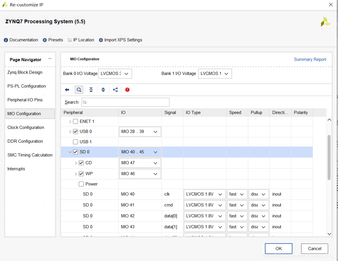Click the Collapse All toolbar icon
Screen dimensions: 338x261
point(91,90)
